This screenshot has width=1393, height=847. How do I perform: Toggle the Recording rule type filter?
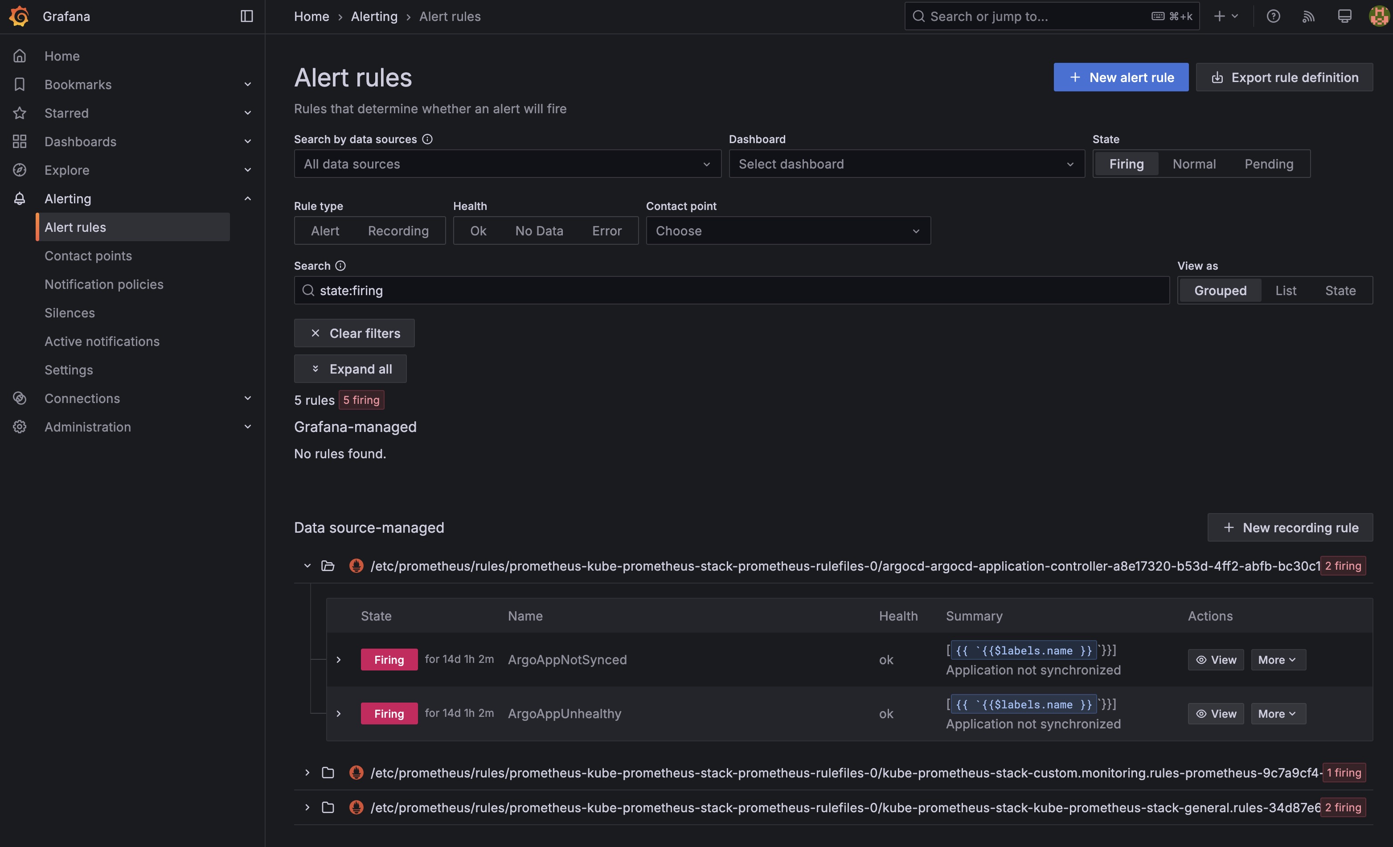click(x=397, y=230)
